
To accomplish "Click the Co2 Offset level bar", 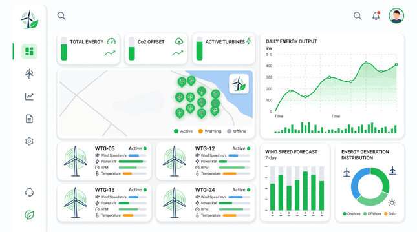I will (x=132, y=48).
